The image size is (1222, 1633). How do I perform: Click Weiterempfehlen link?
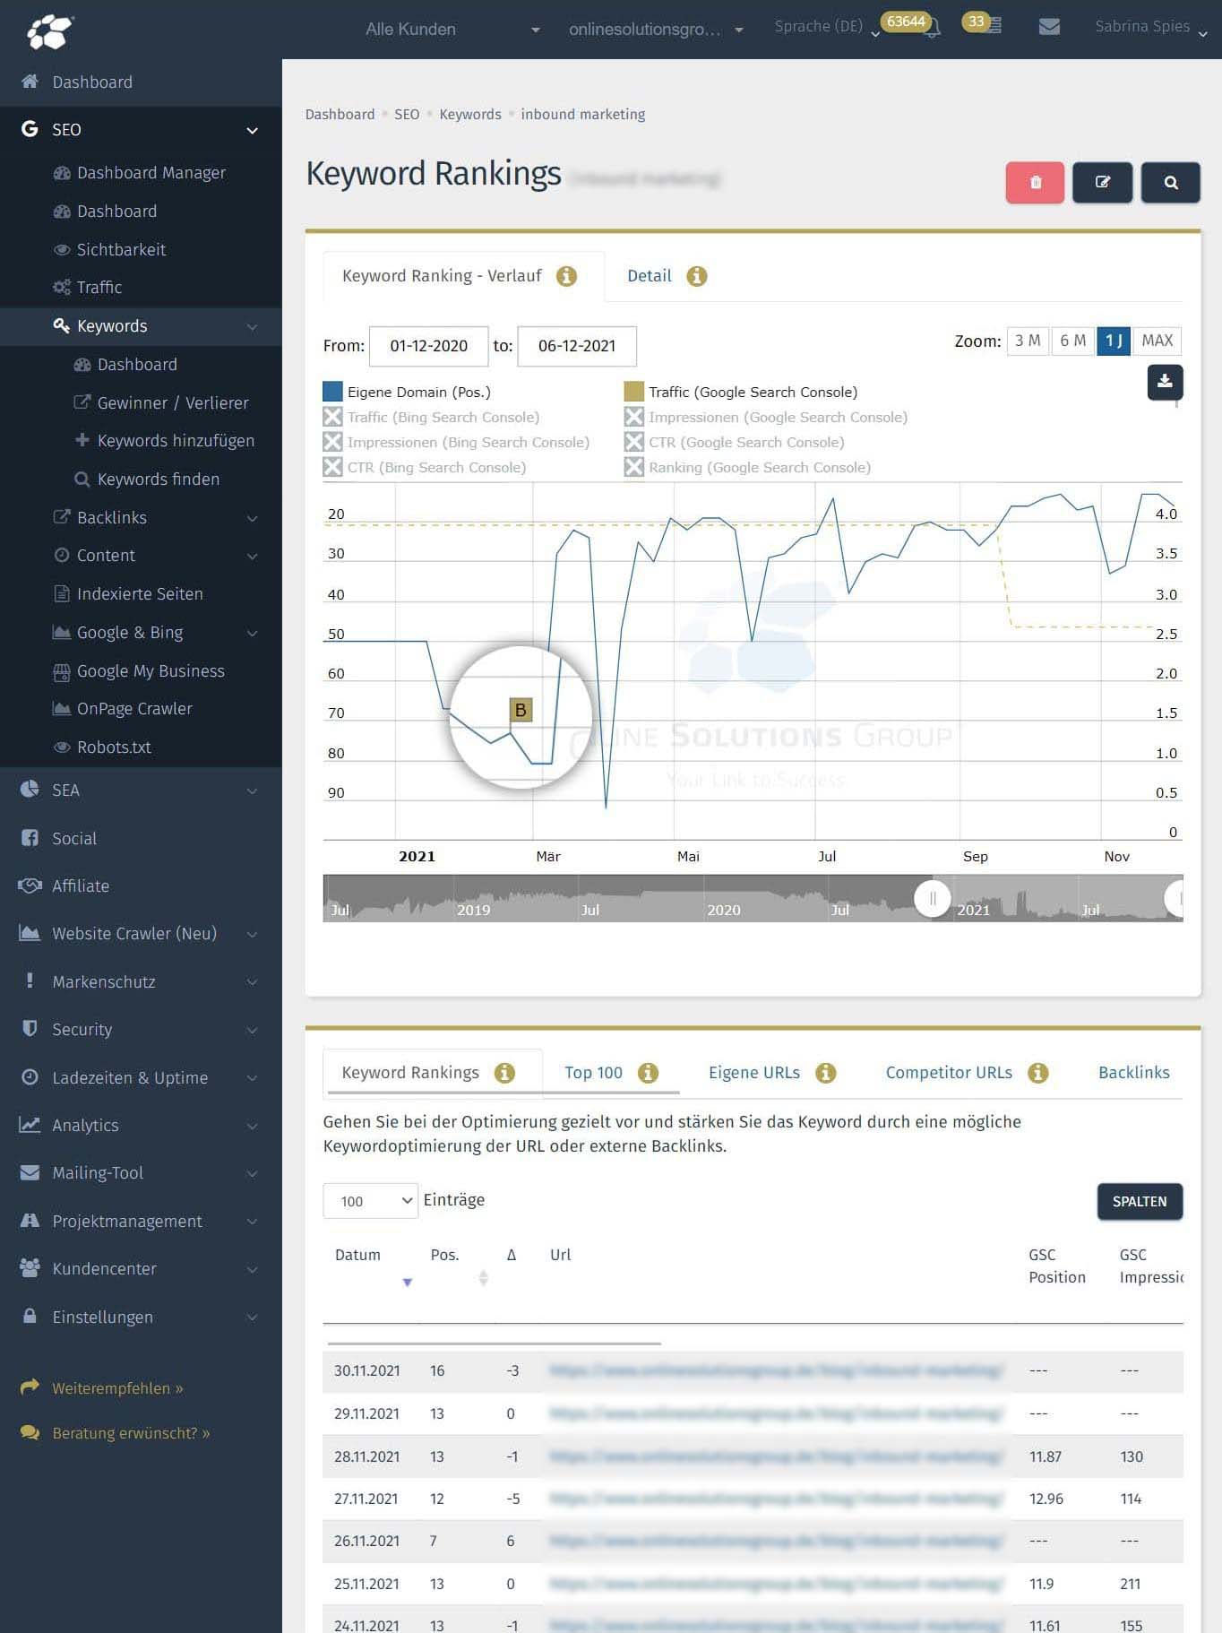(x=117, y=1388)
